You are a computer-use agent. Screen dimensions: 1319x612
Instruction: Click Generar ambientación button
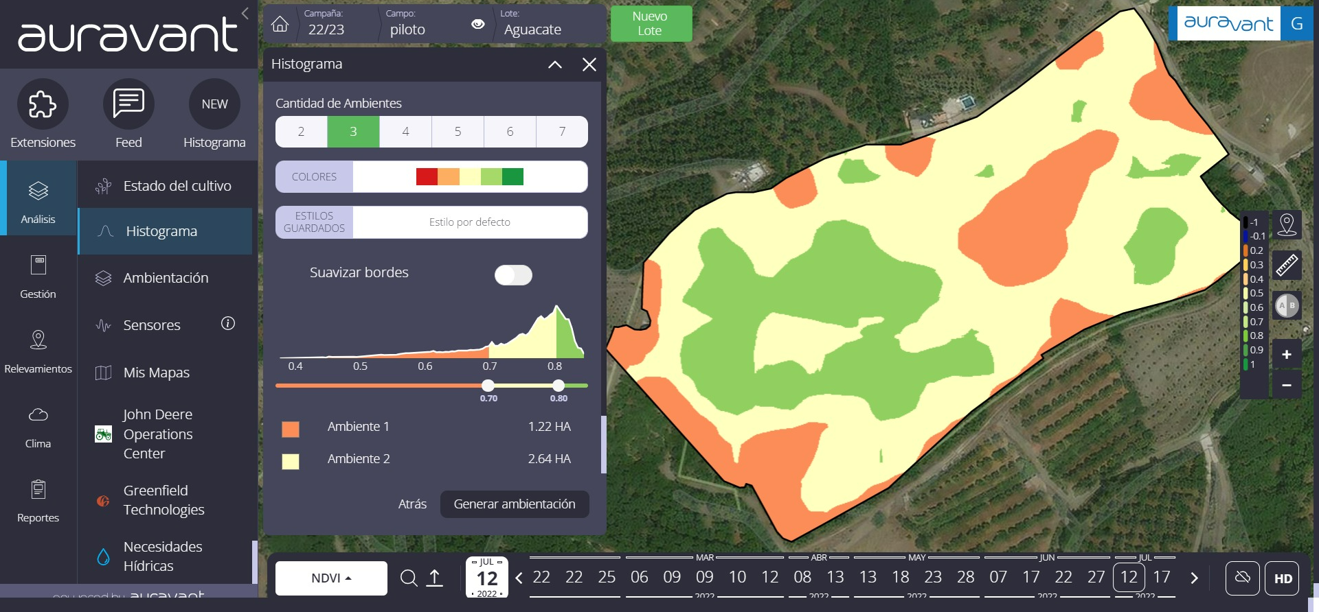click(515, 504)
